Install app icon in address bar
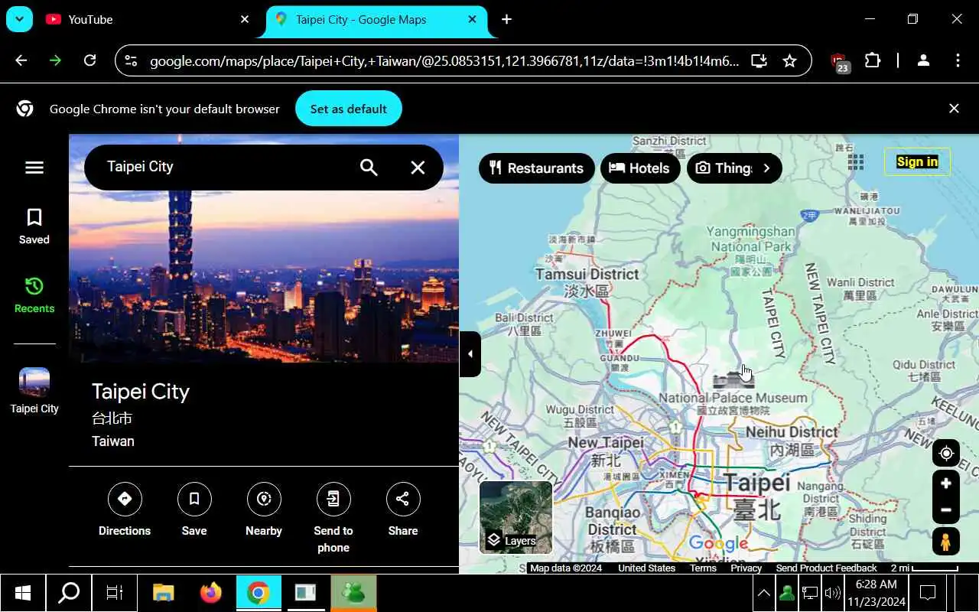This screenshot has width=979, height=612. tap(759, 60)
